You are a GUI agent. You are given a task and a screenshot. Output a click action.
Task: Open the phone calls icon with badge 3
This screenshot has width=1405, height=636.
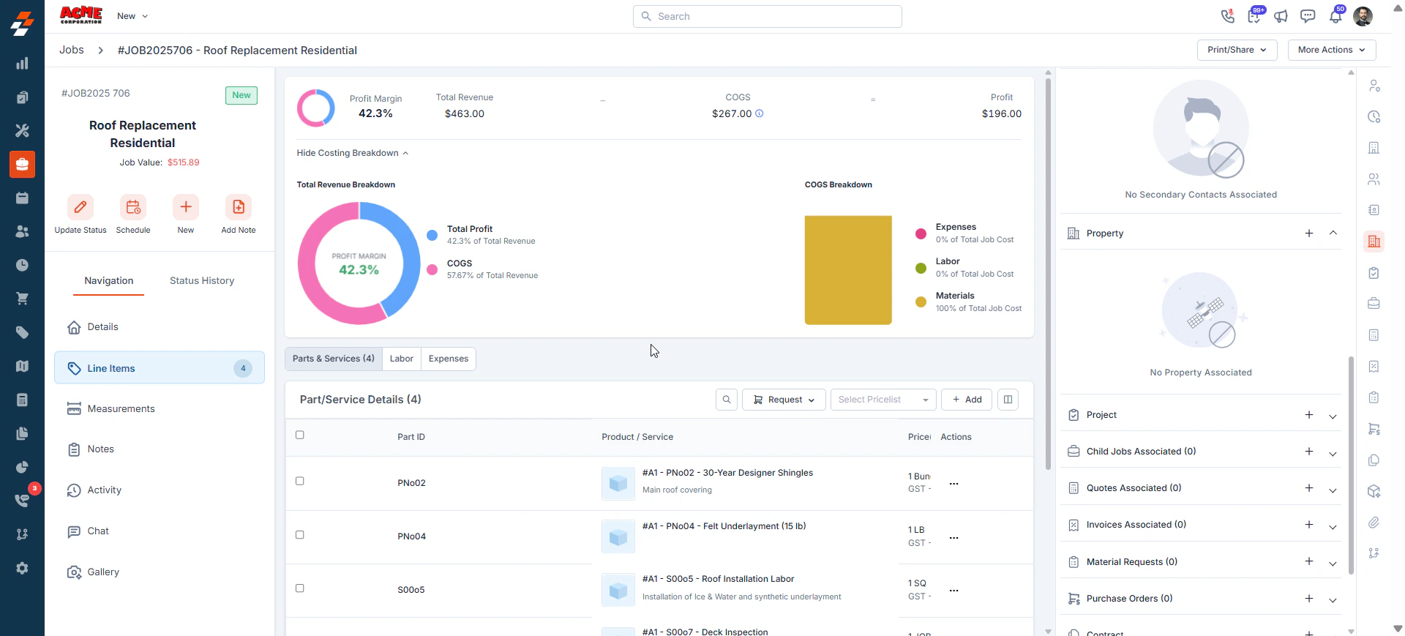tap(22, 501)
